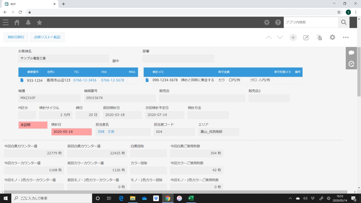Click the 点検リストへ転記 button
Screen dimensions: 361x203
click(47, 37)
